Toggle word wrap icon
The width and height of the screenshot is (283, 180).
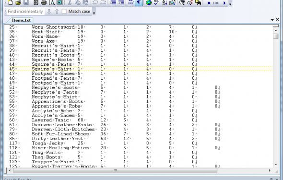click(131, 2)
